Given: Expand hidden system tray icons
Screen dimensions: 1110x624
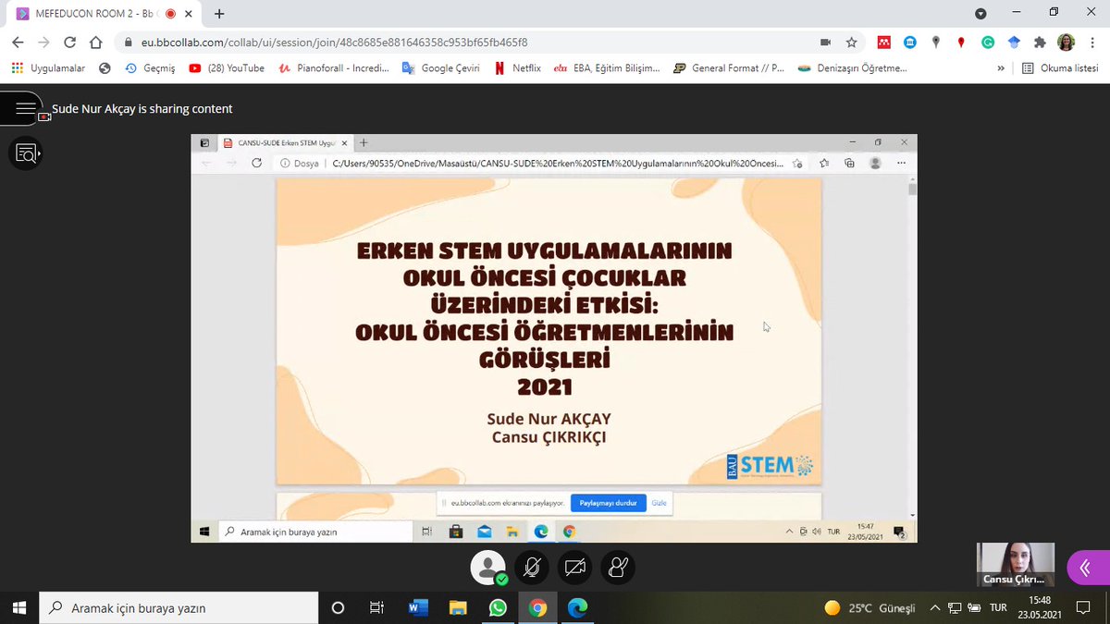Looking at the screenshot, I should pyautogui.click(x=935, y=607).
